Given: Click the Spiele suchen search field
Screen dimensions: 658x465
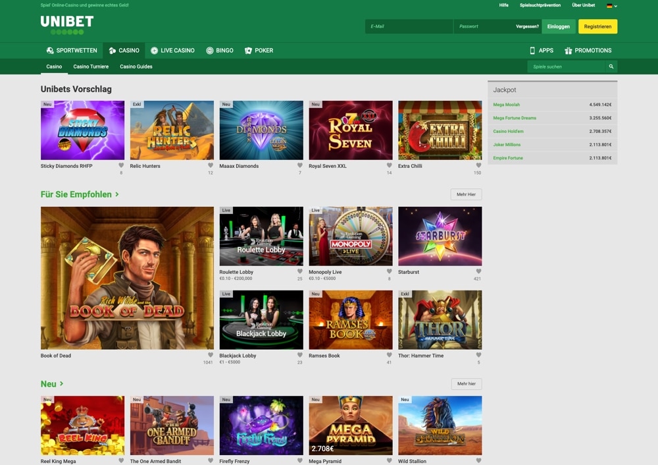Looking at the screenshot, I should click(567, 67).
